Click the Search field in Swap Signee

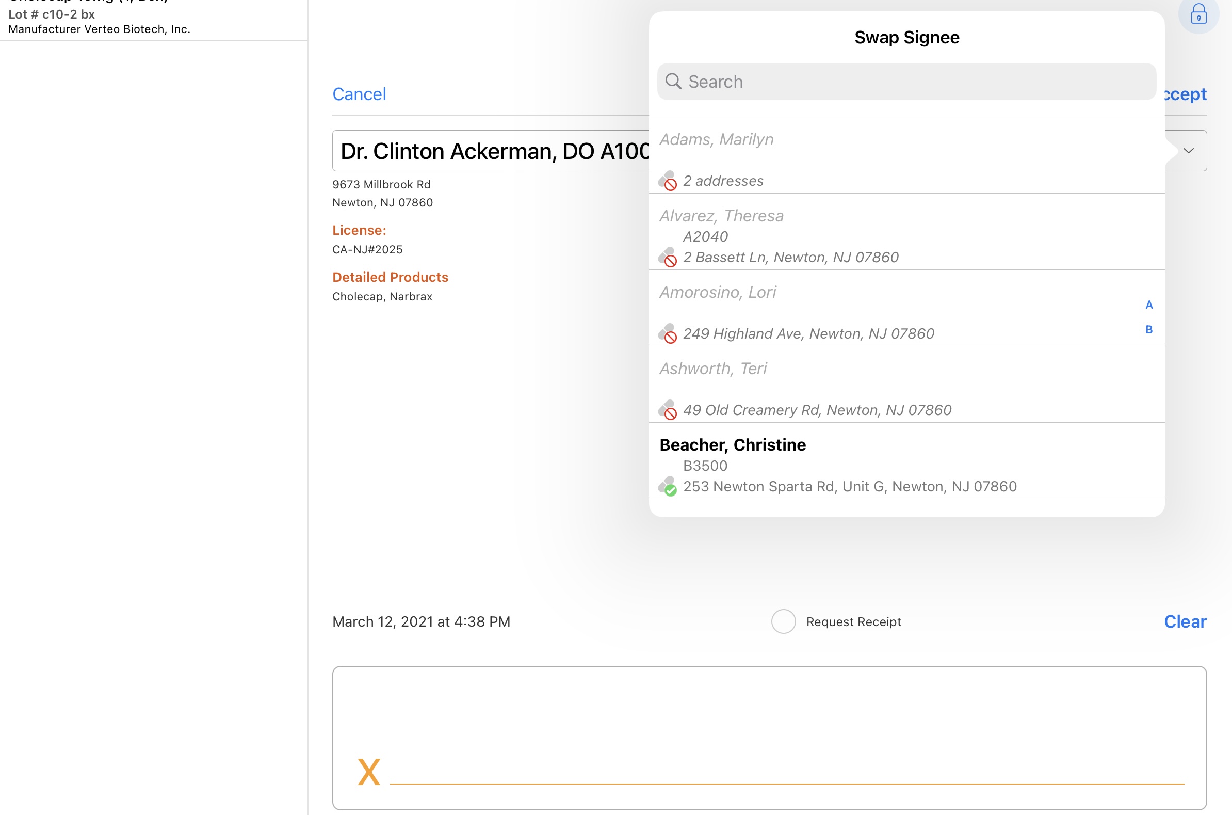(x=914, y=82)
